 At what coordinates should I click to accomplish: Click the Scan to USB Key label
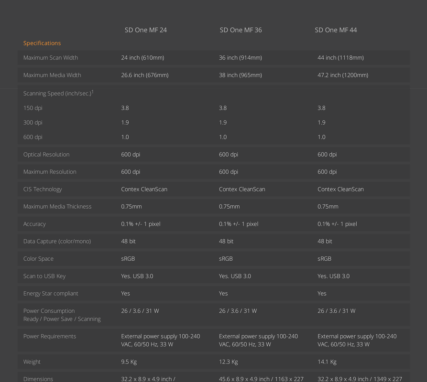(44, 276)
